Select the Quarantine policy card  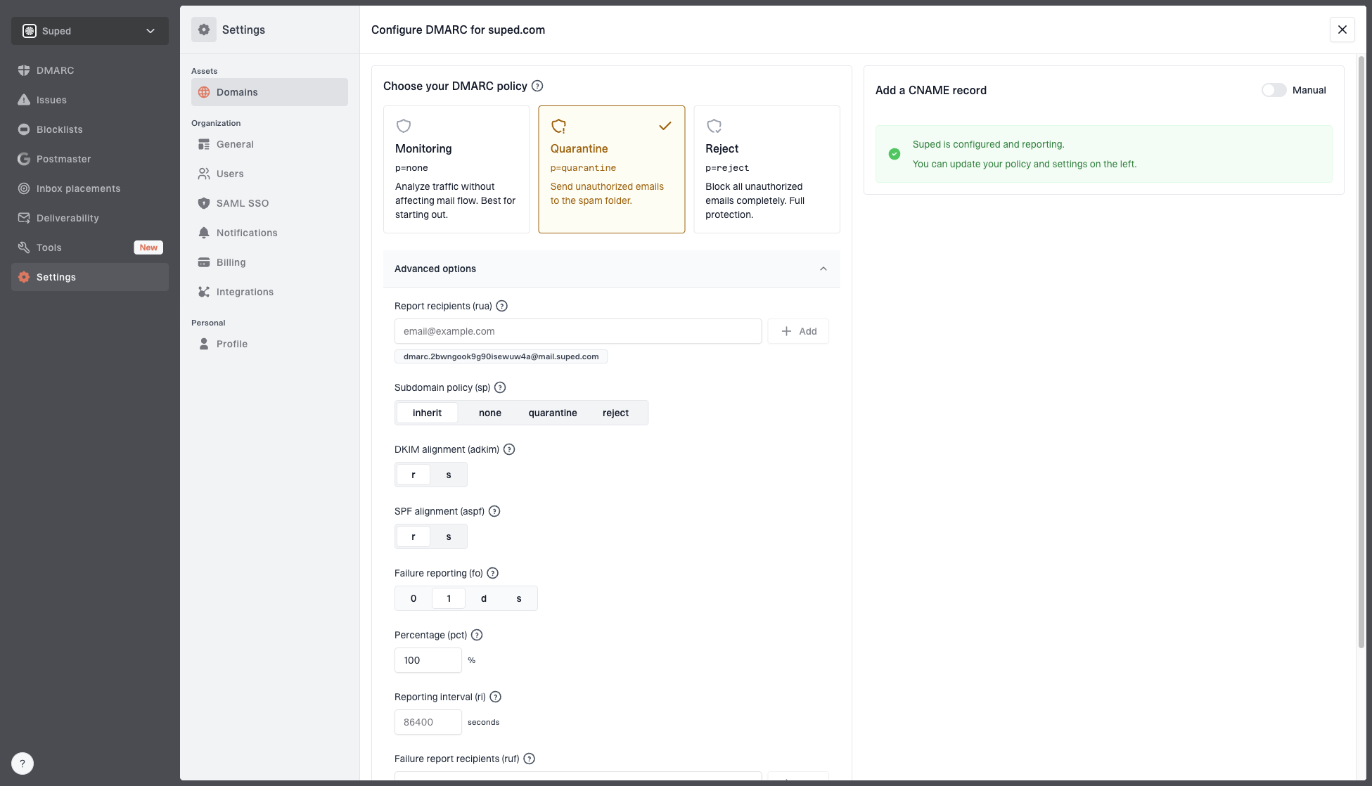click(612, 169)
